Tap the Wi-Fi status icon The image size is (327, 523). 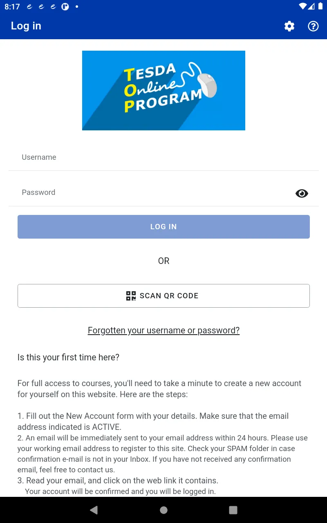302,6
